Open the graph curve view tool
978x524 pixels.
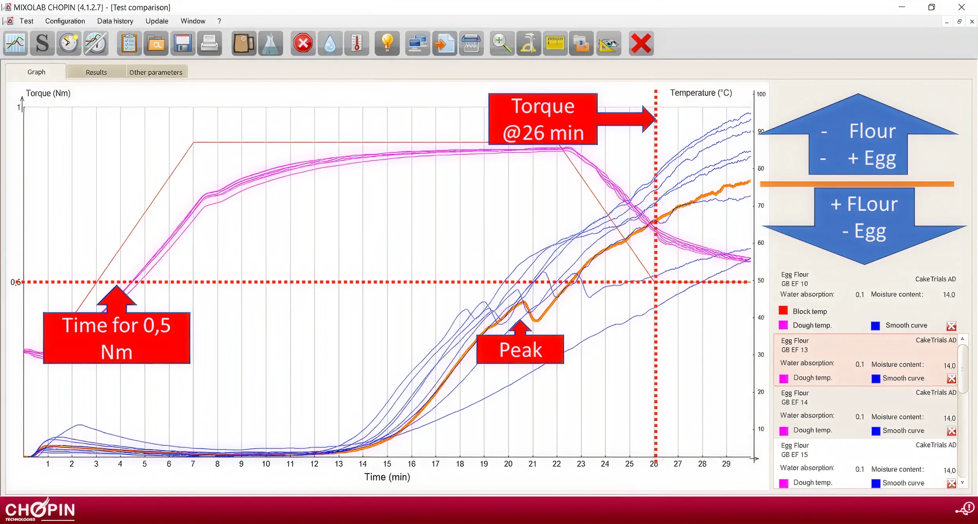pos(15,43)
